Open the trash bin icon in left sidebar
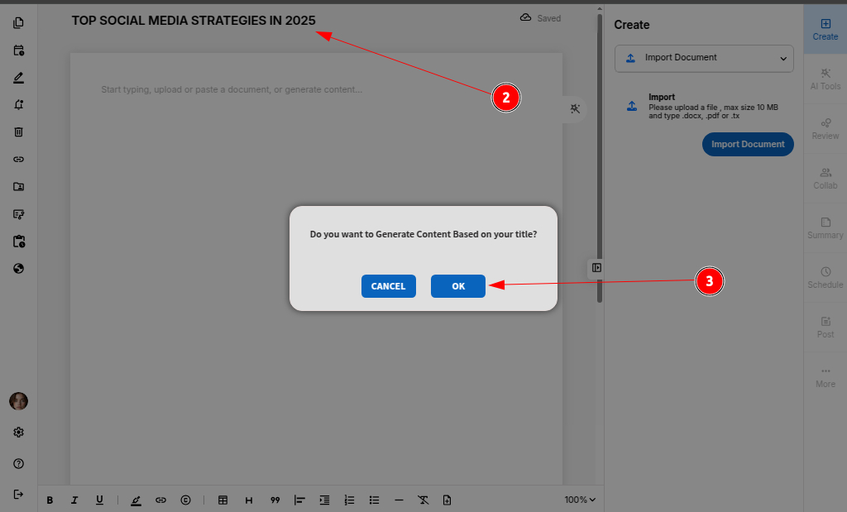The height and width of the screenshot is (512, 847). coord(18,132)
